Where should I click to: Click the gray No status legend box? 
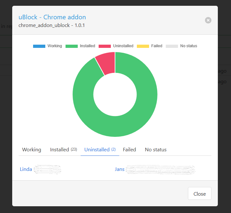(172, 46)
